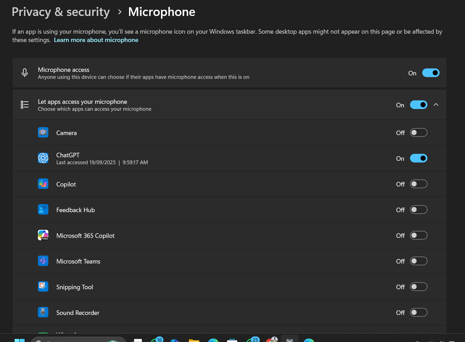Click the Microphone access heading text

pyautogui.click(x=64, y=70)
